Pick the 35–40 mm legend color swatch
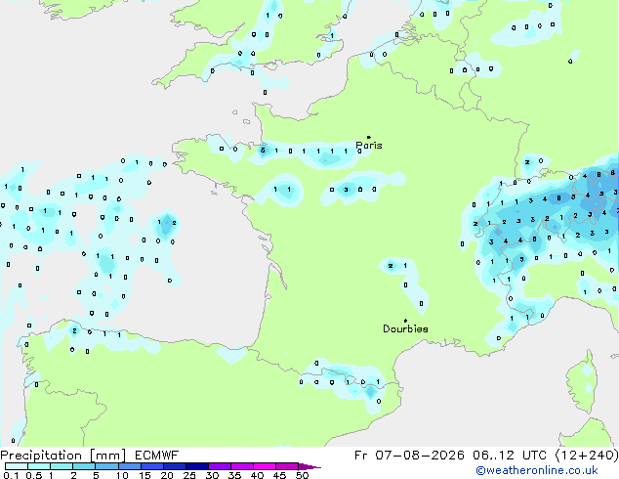The width and height of the screenshot is (619, 479). coord(241,466)
